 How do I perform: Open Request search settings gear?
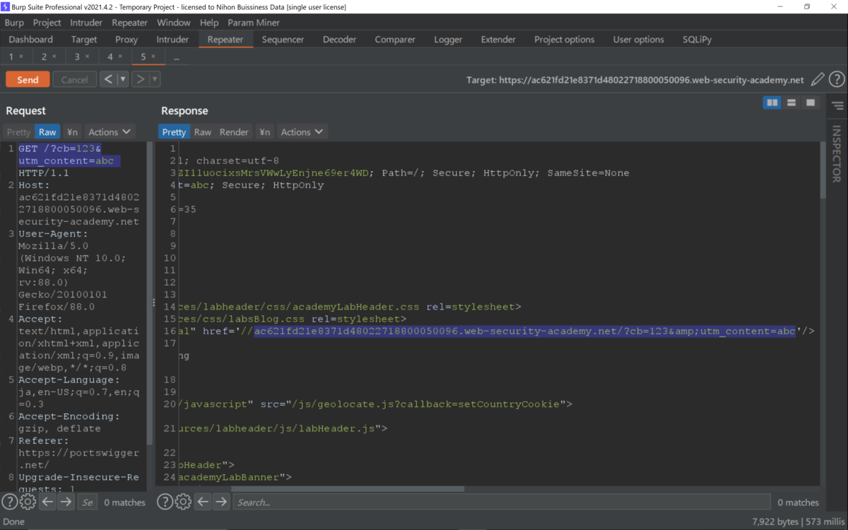(x=28, y=502)
